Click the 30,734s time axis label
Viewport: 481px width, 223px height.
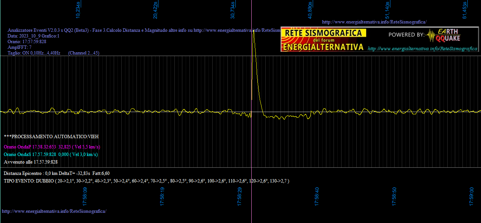coord(233,10)
